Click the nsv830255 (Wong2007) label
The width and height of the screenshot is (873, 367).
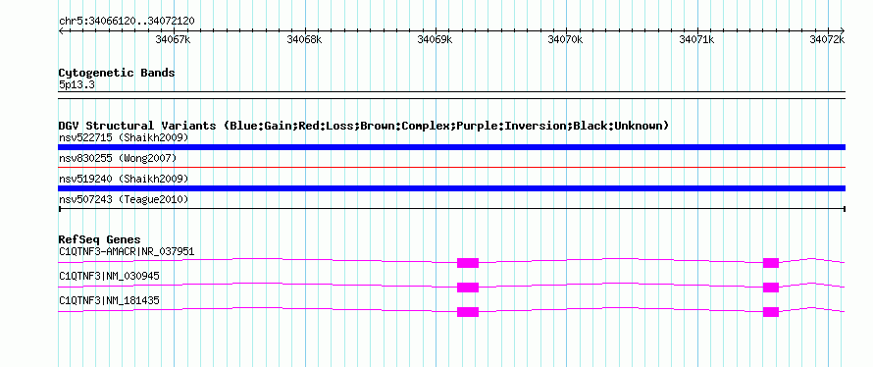[118, 159]
